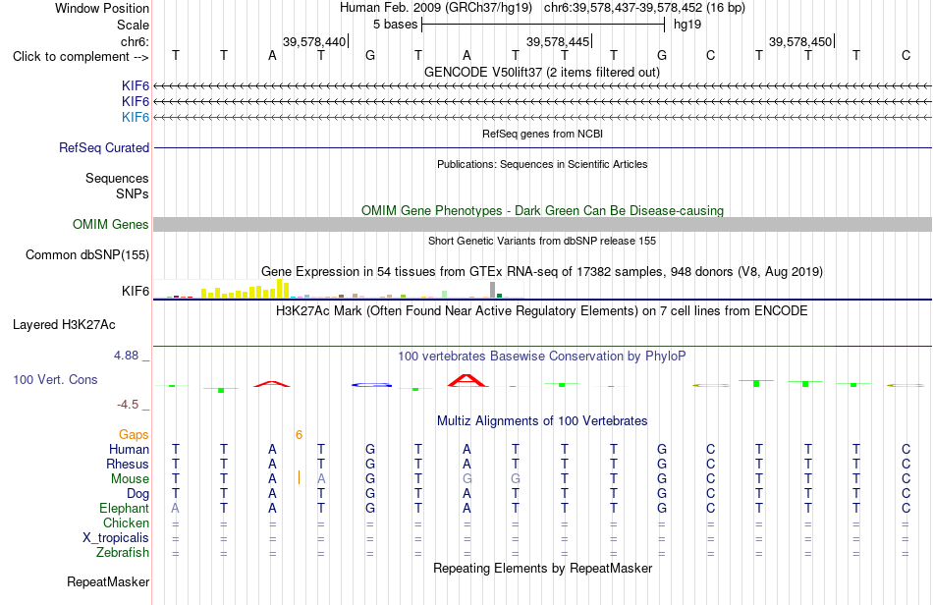
Task: Click the yellow bars in GTEx expression chart
Action: click(x=246, y=291)
